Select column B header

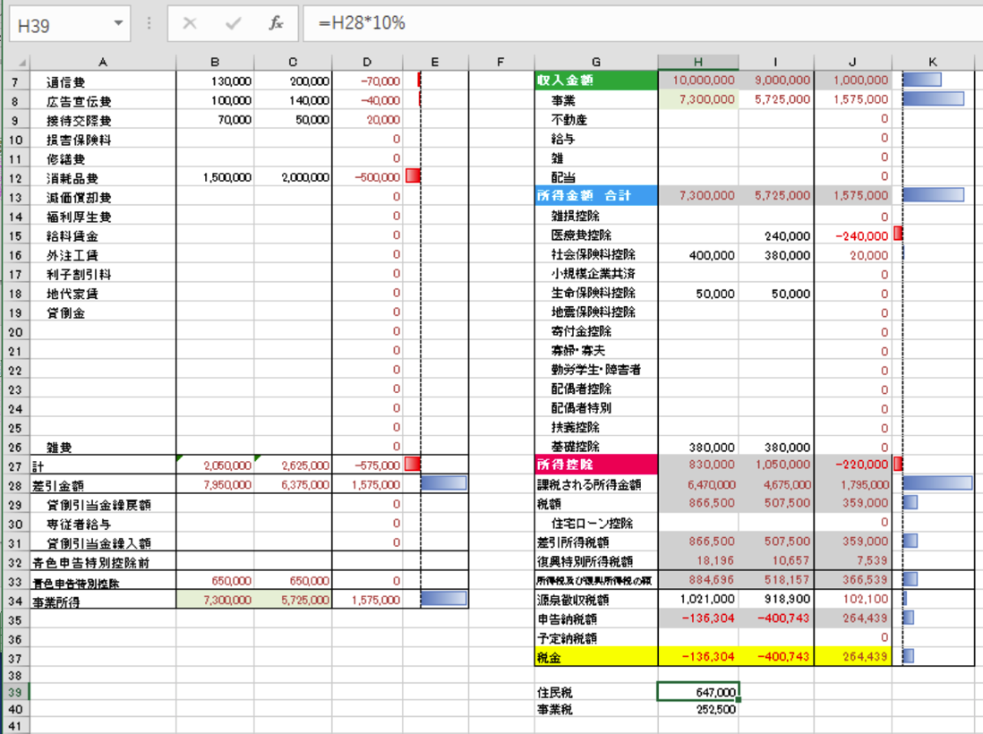[x=215, y=62]
